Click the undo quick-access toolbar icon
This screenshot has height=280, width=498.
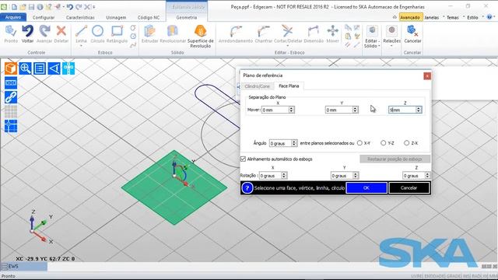click(x=69, y=7)
